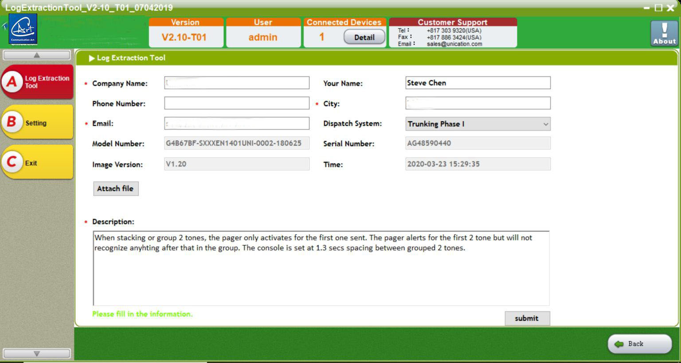Click the Tel number +817 303 9320(USA)

coord(454,31)
